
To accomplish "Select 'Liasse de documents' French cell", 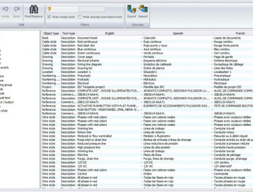I will point(227,38).
